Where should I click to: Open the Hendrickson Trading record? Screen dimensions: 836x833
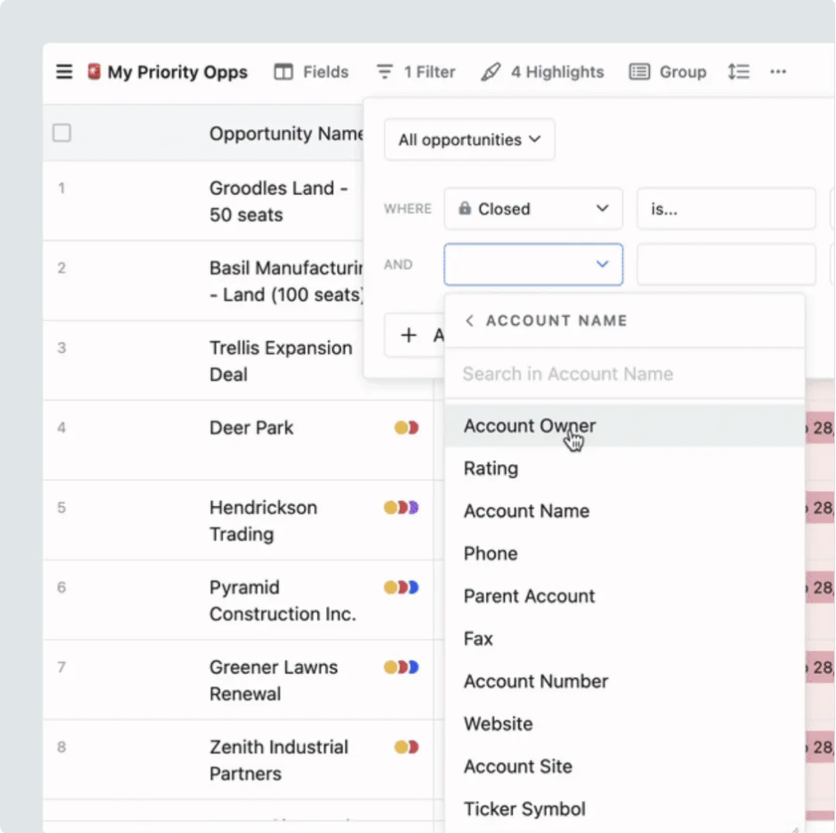(263, 521)
